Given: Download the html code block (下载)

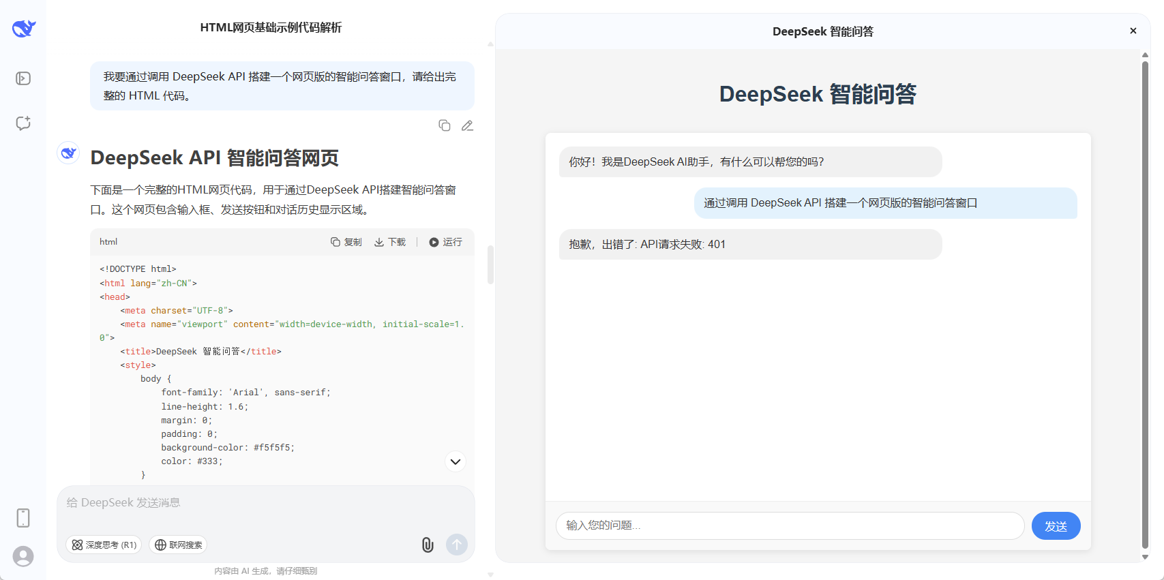Looking at the screenshot, I should [390, 242].
